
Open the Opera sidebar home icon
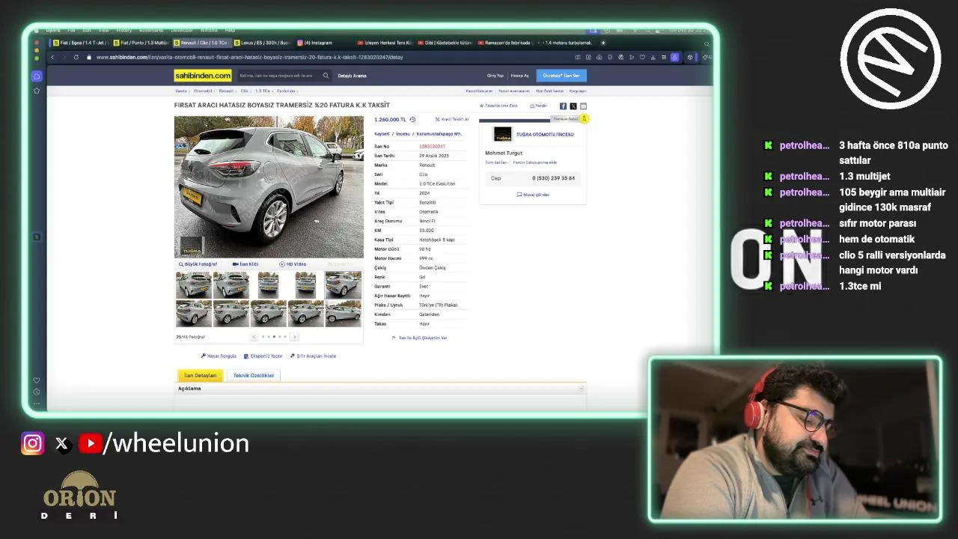point(37,76)
